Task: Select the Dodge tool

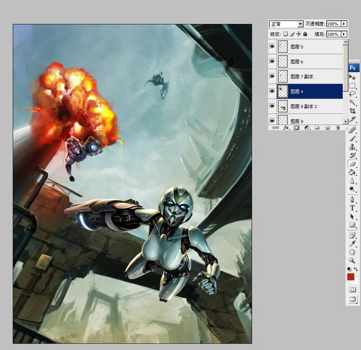Action: 352,189
